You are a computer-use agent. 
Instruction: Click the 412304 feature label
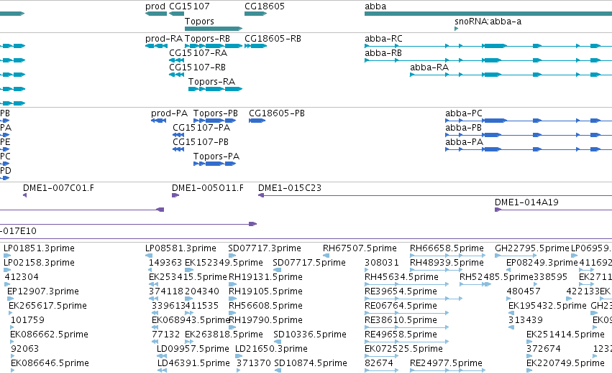[x=22, y=277]
